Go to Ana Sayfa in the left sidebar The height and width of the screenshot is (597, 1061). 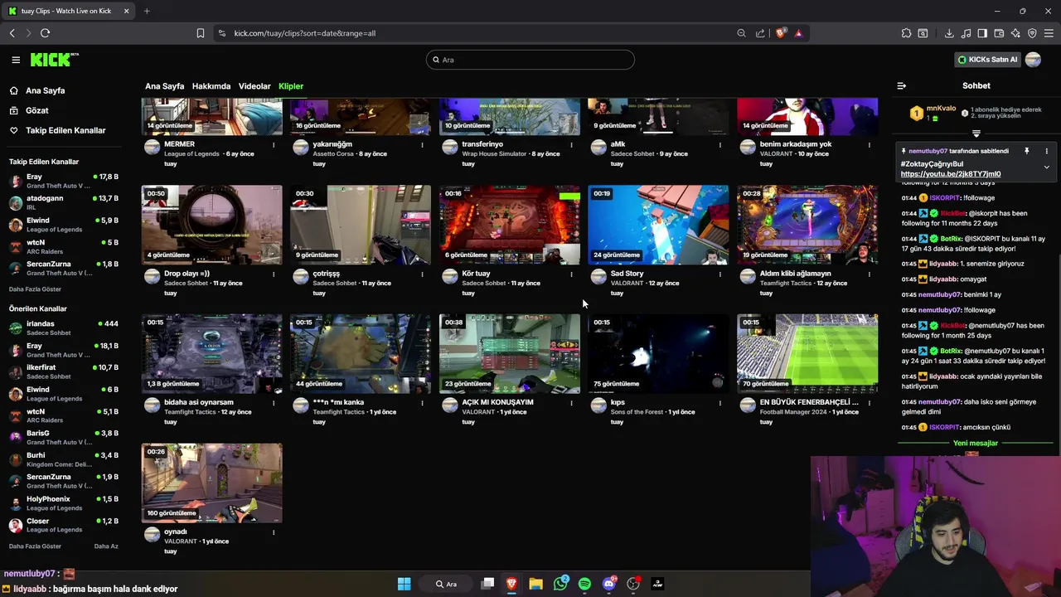pyautogui.click(x=45, y=90)
